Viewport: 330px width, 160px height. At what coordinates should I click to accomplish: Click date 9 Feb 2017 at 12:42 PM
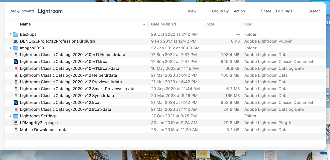point(174,41)
